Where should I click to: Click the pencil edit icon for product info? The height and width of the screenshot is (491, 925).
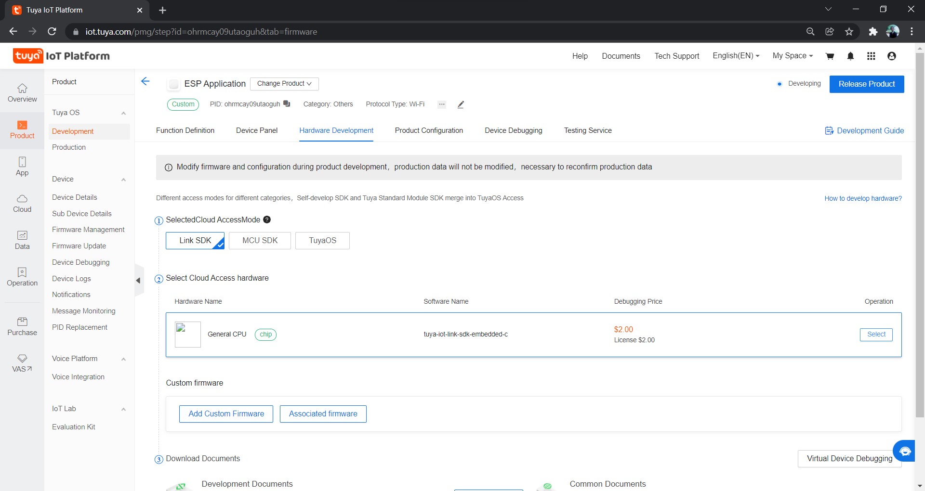(x=461, y=104)
